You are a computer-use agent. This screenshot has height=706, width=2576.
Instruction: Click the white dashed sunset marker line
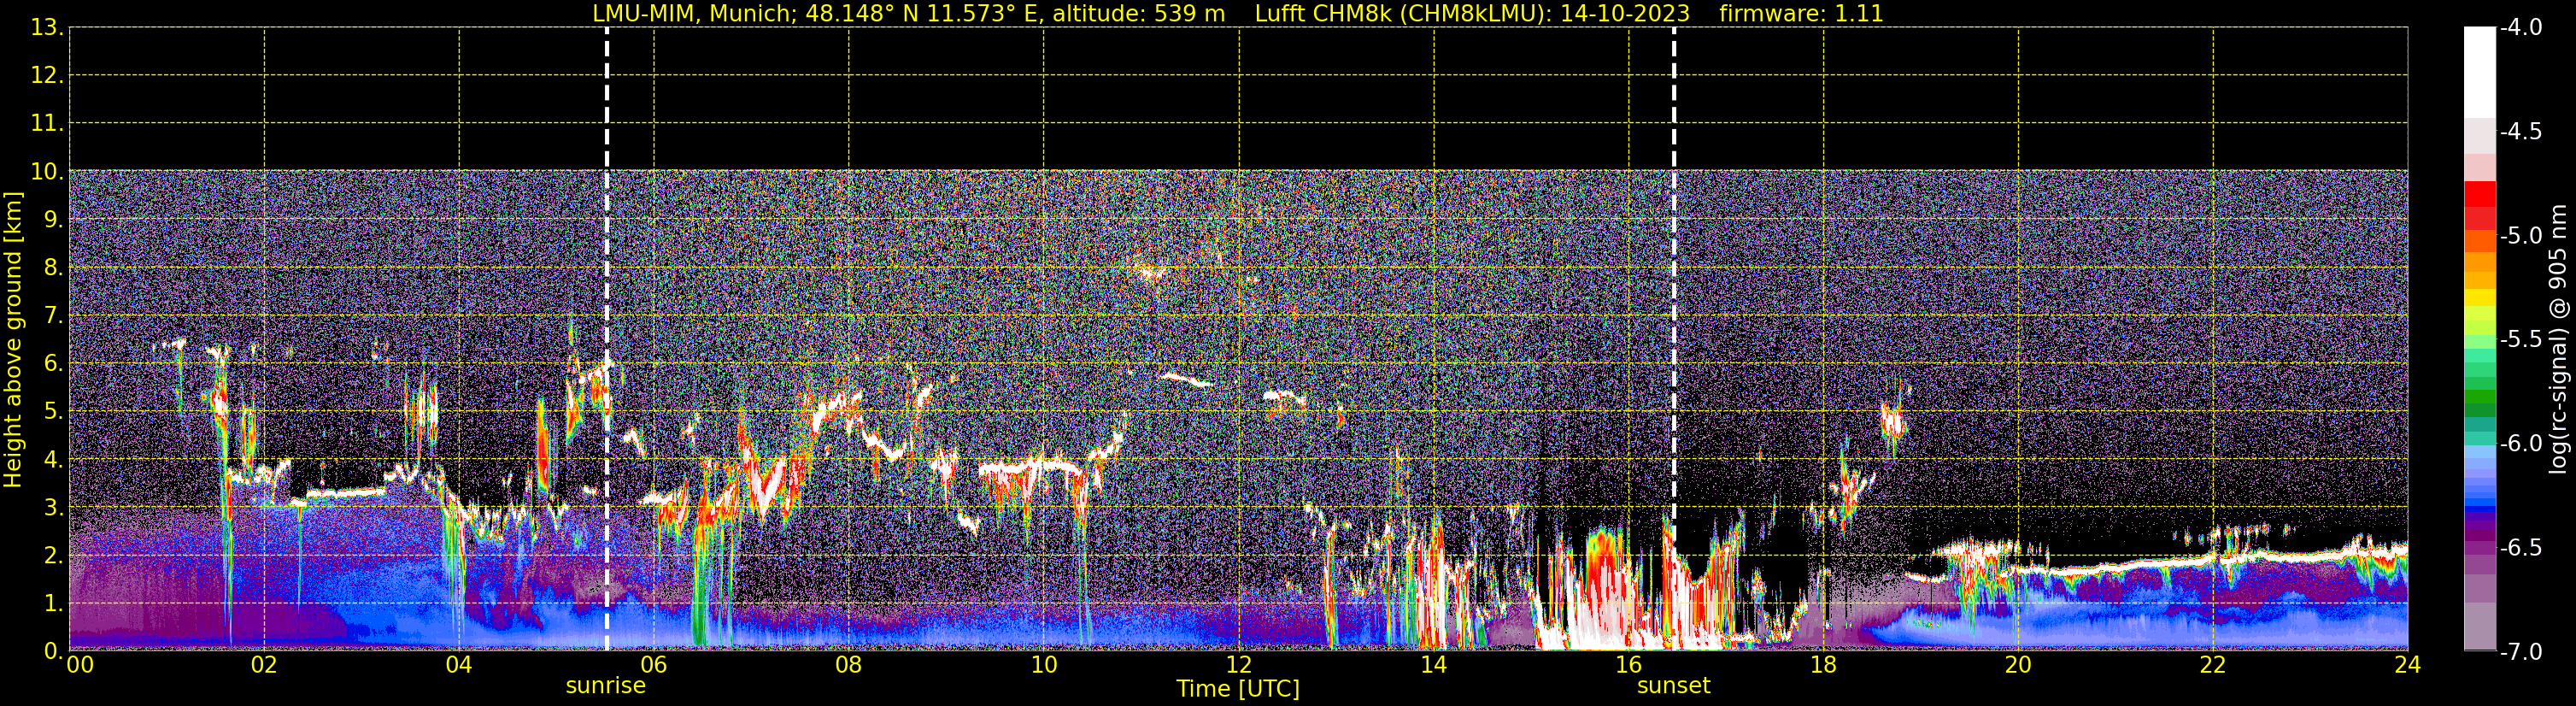(1674, 339)
